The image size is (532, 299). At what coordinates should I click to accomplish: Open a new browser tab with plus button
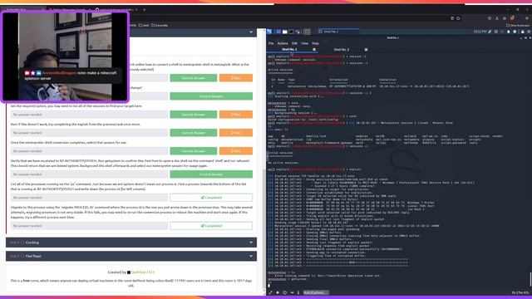tap(144, 9)
